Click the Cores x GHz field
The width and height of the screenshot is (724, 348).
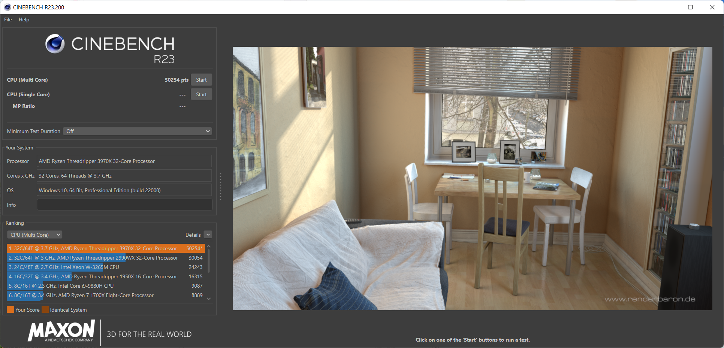pos(124,176)
